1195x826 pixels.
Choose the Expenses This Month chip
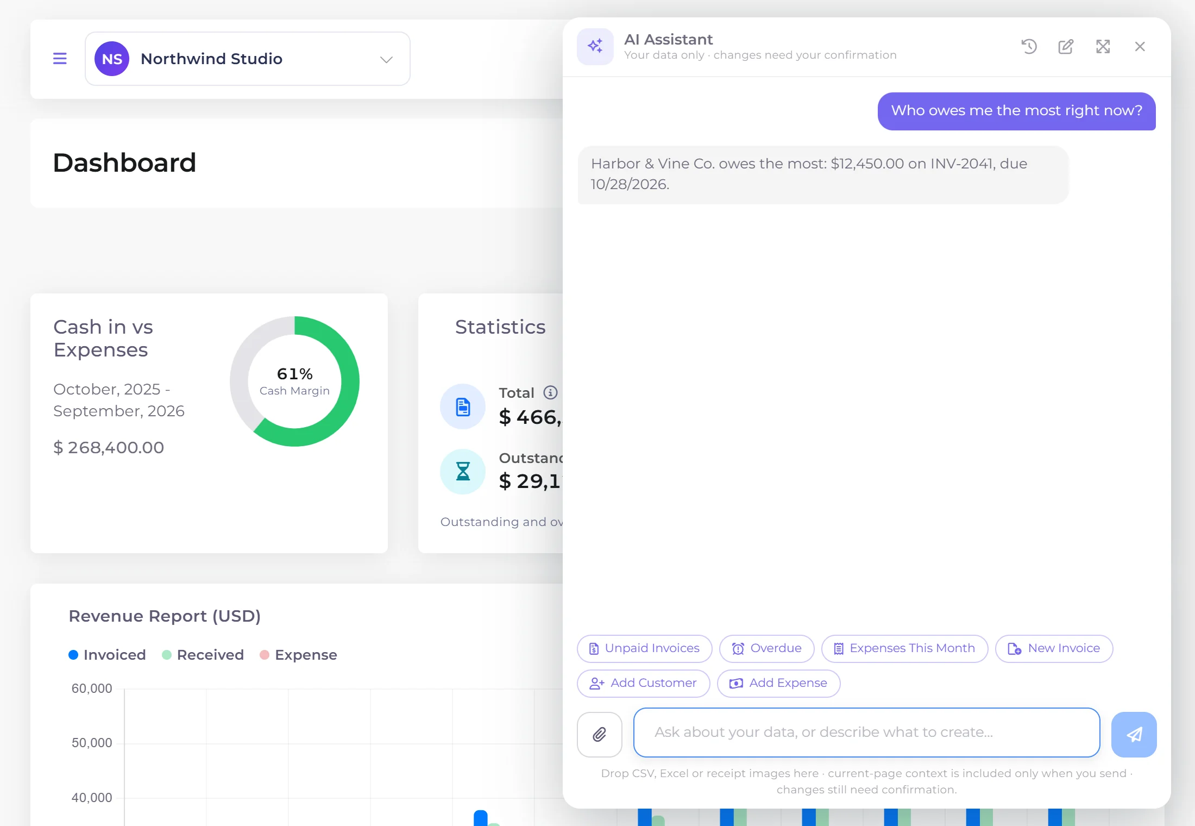(x=904, y=648)
